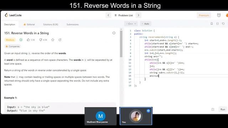
Task: Click the debugger bug icon
Action: pos(213,110)
